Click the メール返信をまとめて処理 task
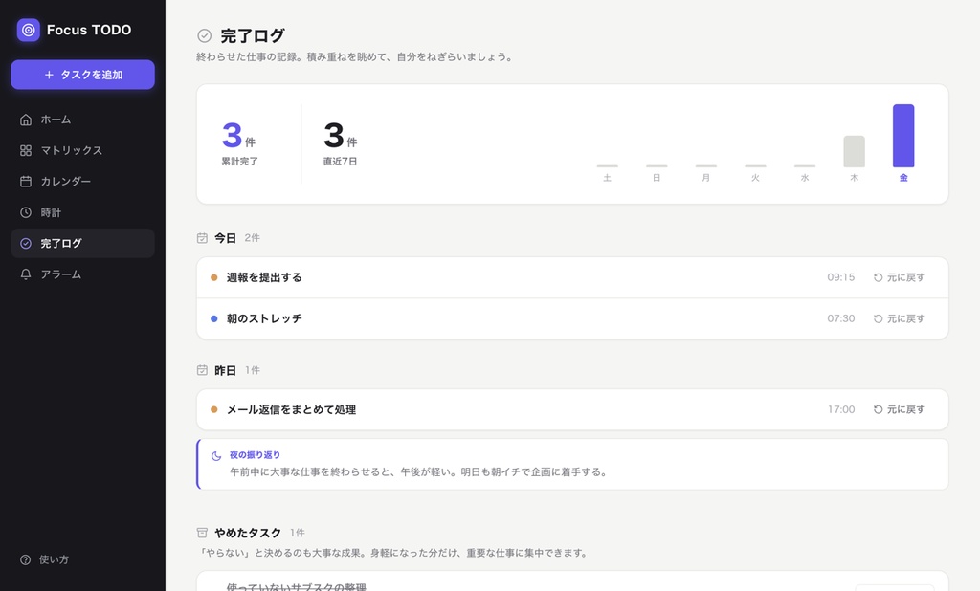The image size is (980, 591). (x=291, y=410)
